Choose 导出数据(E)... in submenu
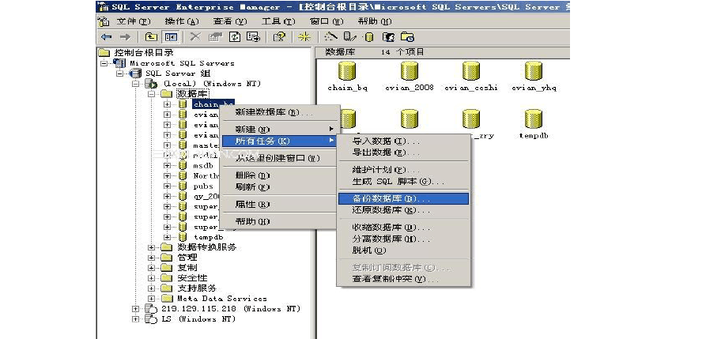Image resolution: width=706 pixels, height=339 pixels. [x=403, y=153]
